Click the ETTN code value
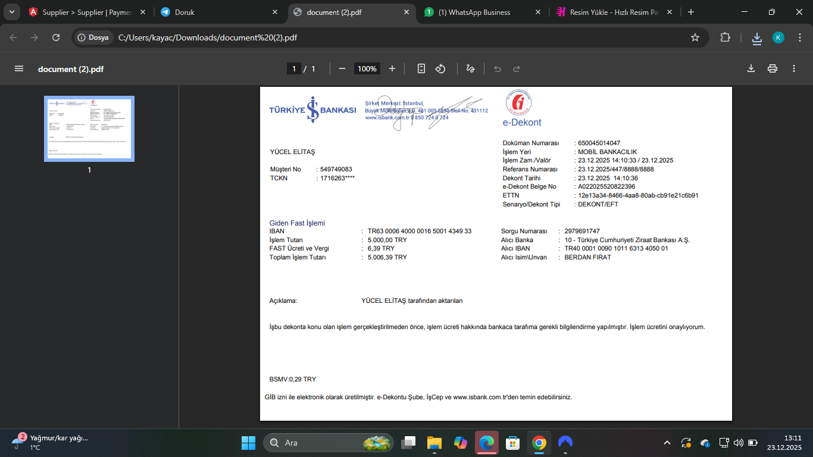 point(638,195)
